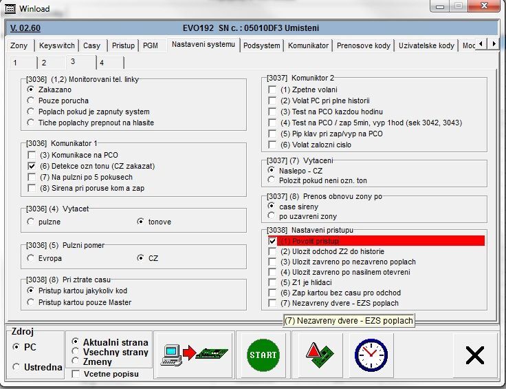Switch to the Komunikator tab
This screenshot has width=506, height=389.
(x=308, y=45)
